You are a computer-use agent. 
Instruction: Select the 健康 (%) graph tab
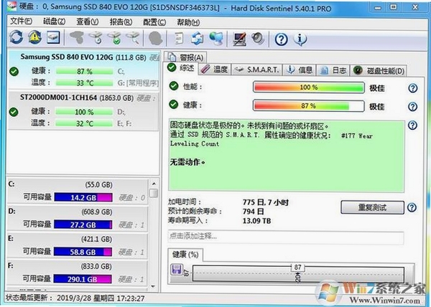tap(185, 255)
